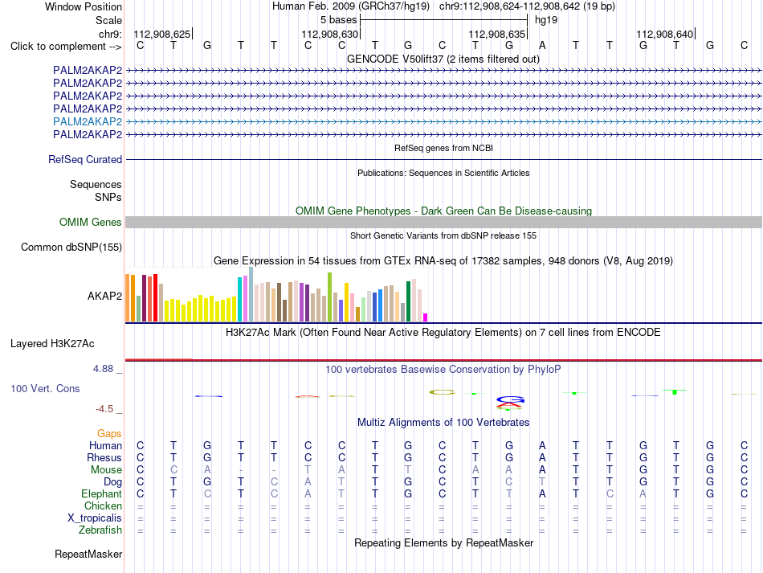Click the 112,908,630 position in the chr9 ruler
Image resolution: width=763 pixels, height=573 pixels.
click(x=330, y=34)
